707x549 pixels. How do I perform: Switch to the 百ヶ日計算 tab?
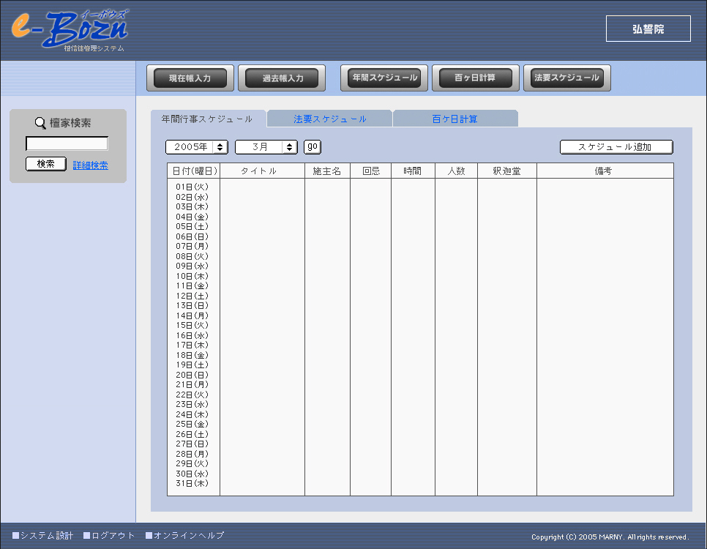pyautogui.click(x=454, y=119)
